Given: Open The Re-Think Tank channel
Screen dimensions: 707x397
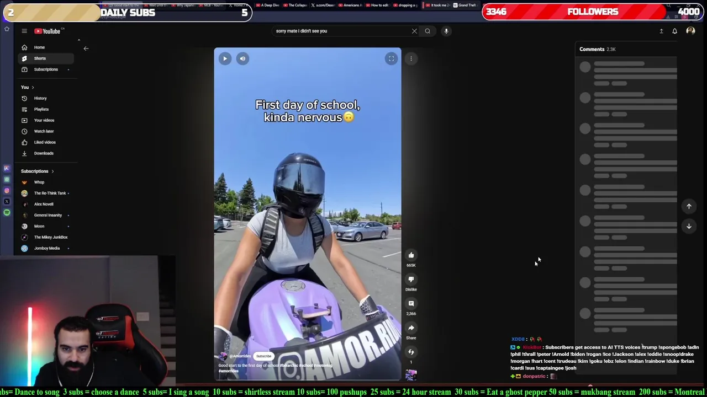Looking at the screenshot, I should (x=46, y=193).
